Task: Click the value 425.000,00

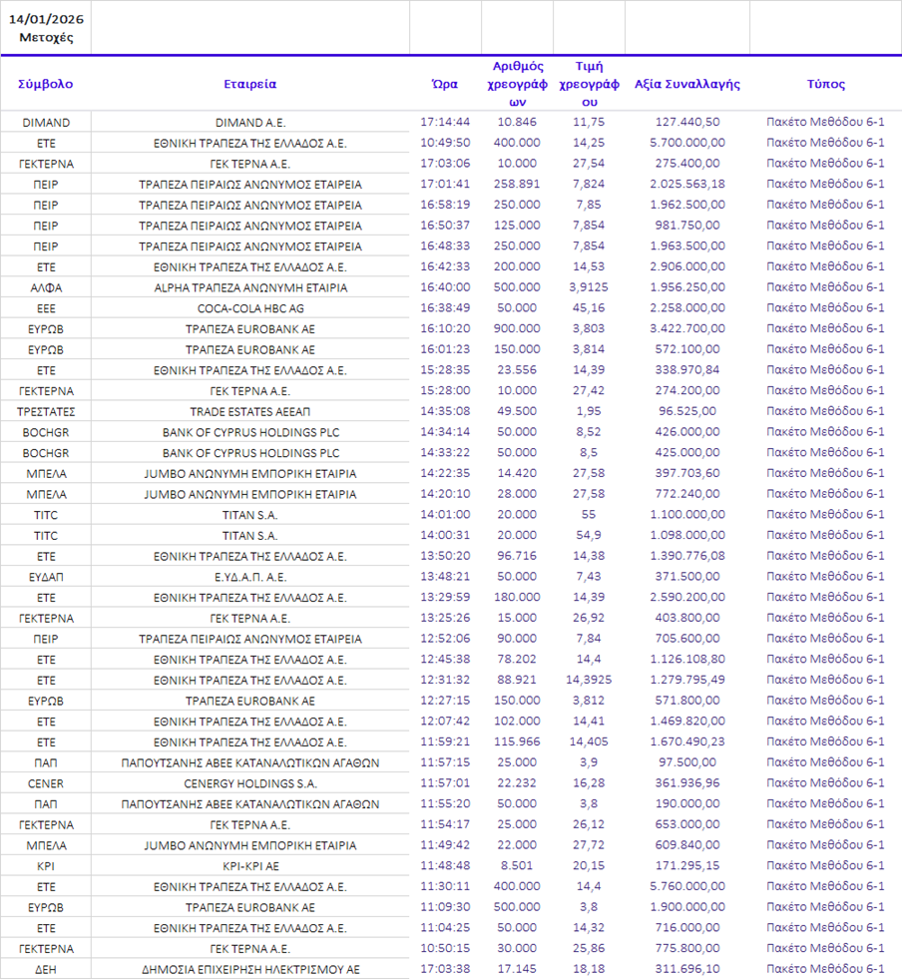Action: point(687,451)
